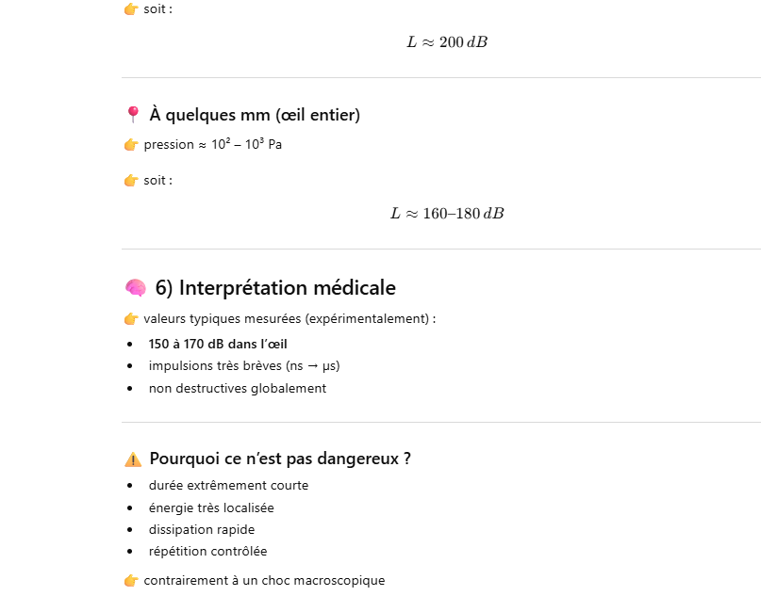Screen dimensions: 761x612
Task: Click the pointing hand before "contrairement à un choc"
Action: [131, 581]
